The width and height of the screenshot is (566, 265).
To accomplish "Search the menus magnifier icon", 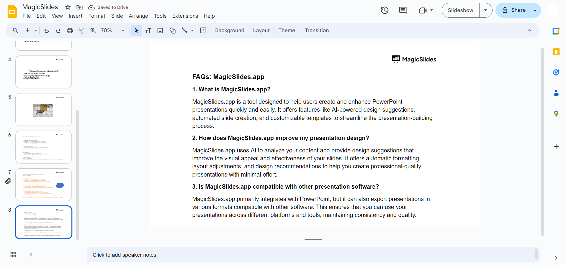I will coord(15,30).
